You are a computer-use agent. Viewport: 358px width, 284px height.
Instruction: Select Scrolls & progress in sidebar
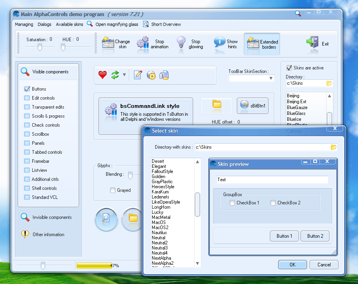[x=44, y=116]
